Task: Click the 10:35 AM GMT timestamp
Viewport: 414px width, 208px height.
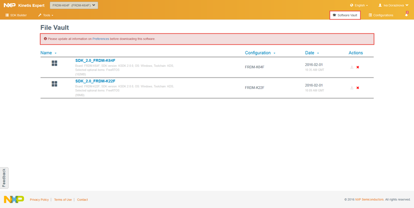Action: coord(315,70)
